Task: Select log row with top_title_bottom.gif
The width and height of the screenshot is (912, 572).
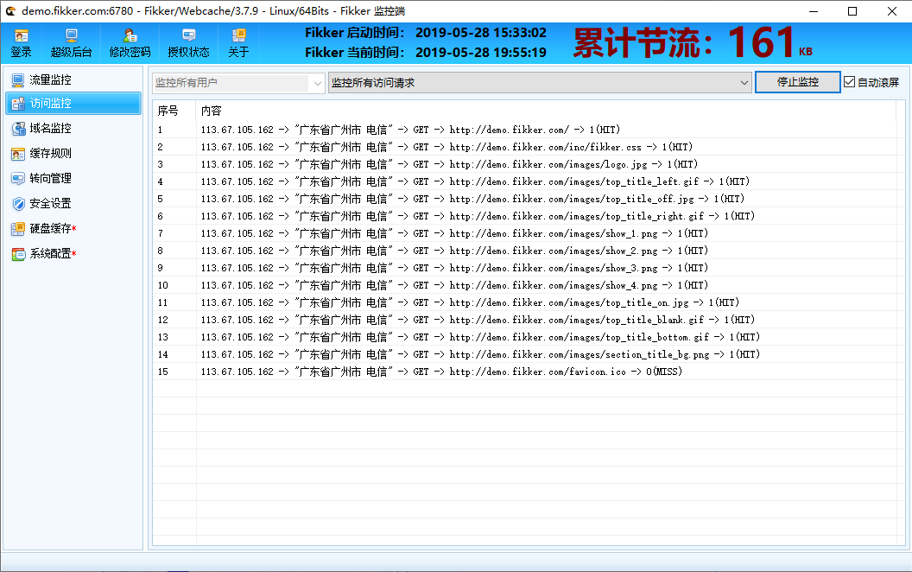Action: coord(524,337)
